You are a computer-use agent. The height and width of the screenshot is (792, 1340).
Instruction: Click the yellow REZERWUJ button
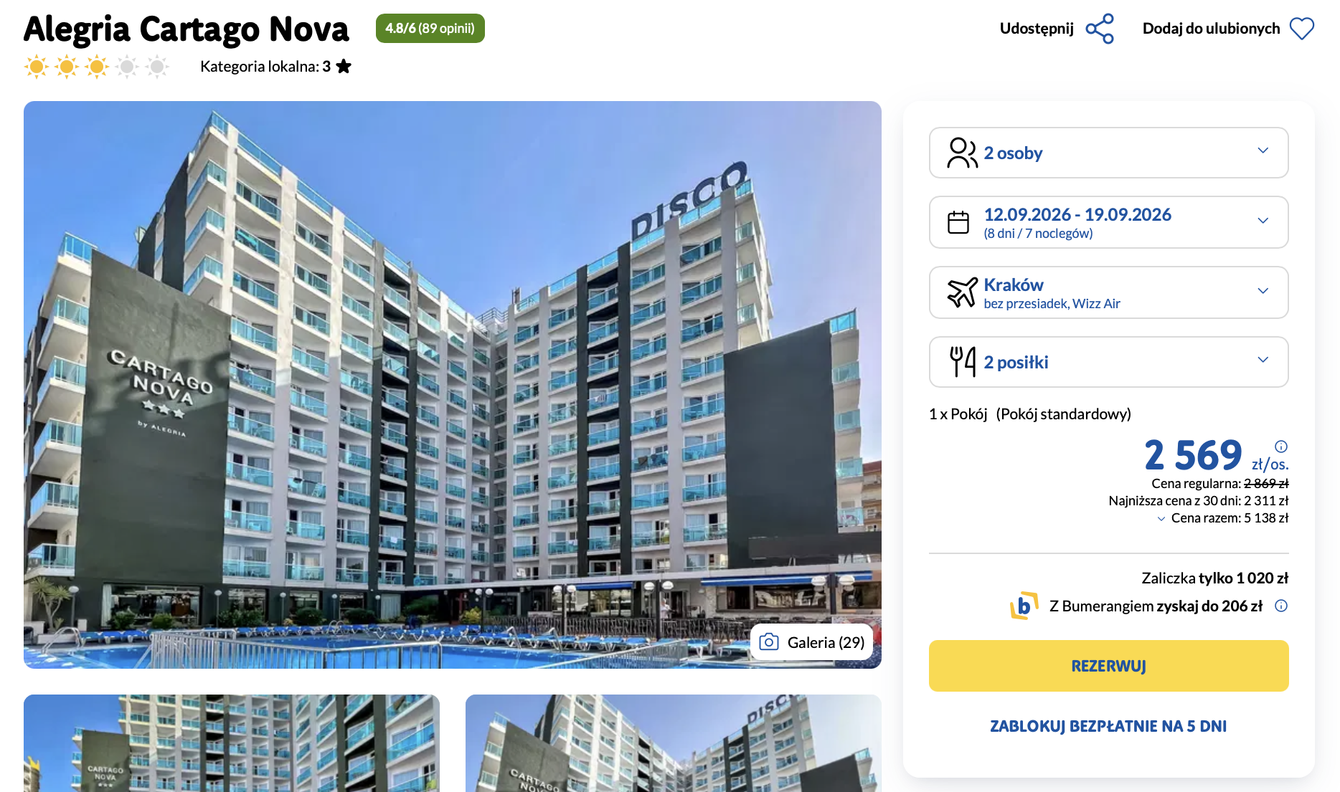pos(1109,666)
